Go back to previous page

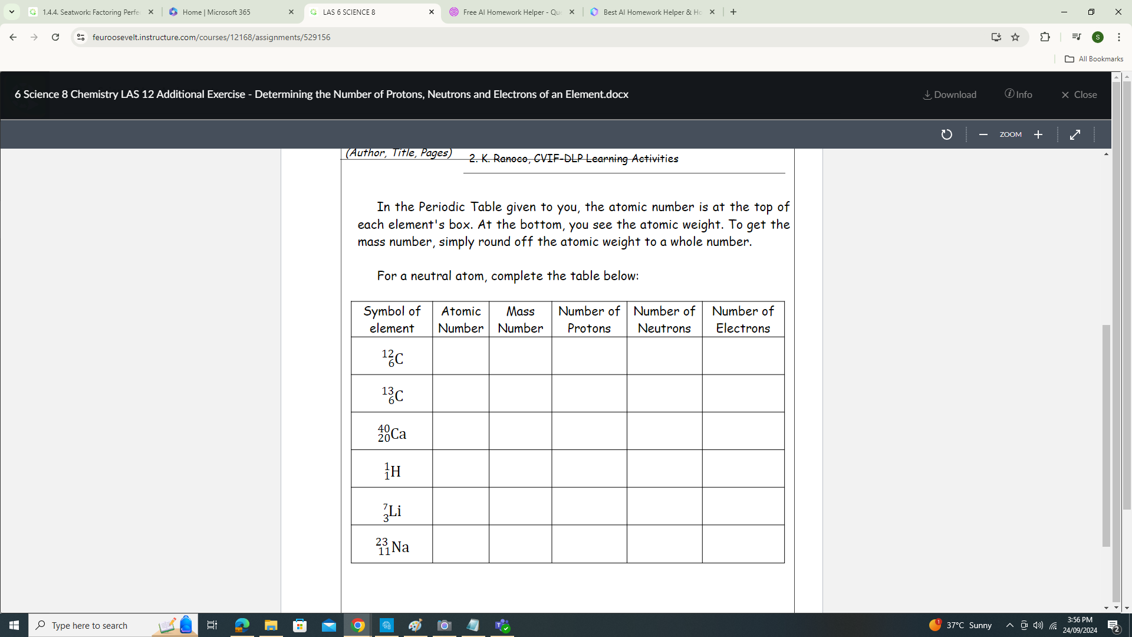pos(13,37)
